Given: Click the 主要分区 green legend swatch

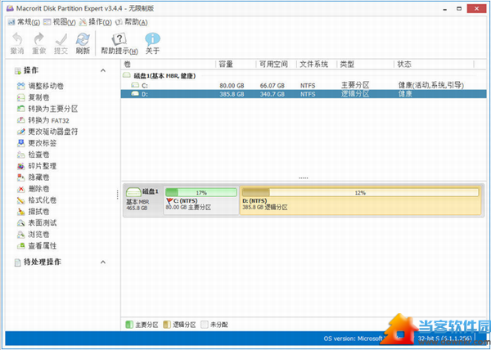Looking at the screenshot, I should (129, 325).
